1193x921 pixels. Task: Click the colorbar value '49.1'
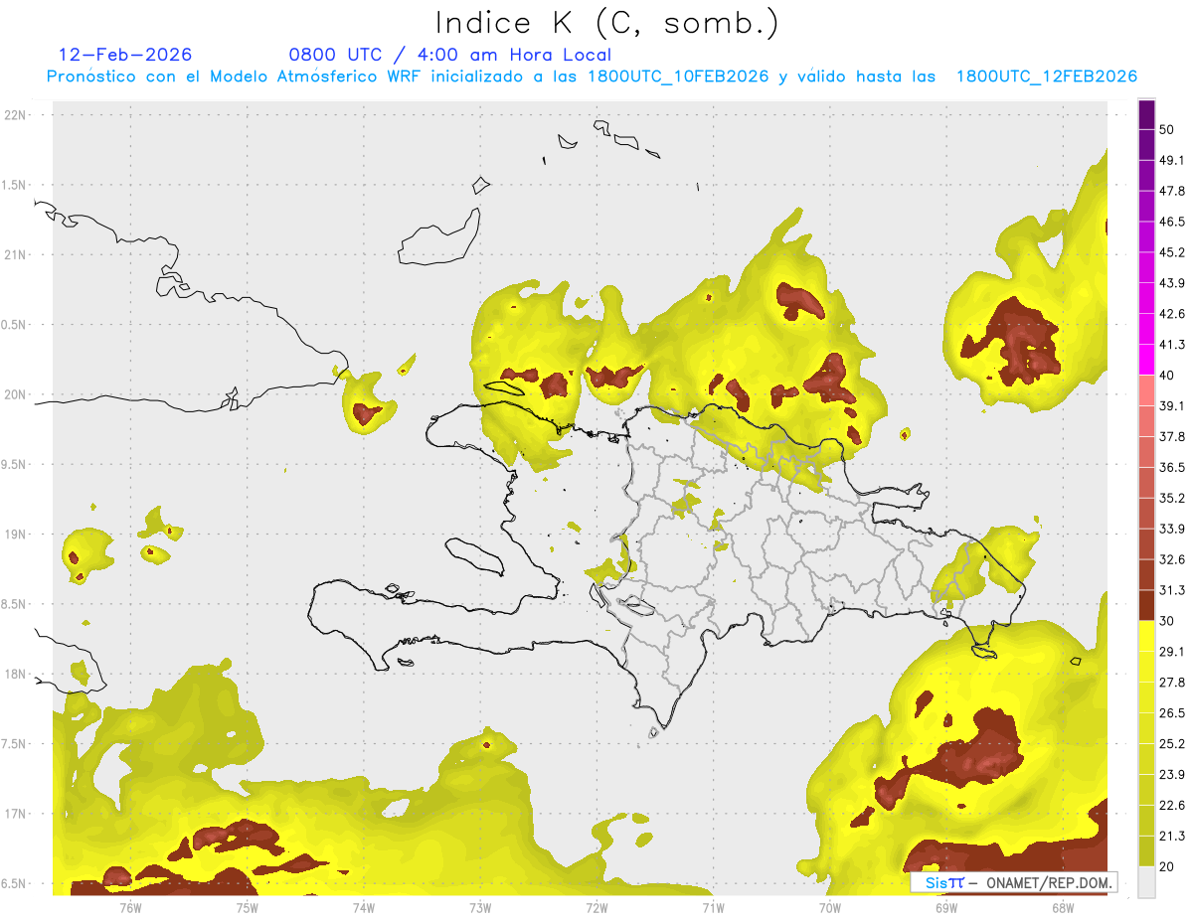coord(1172,160)
